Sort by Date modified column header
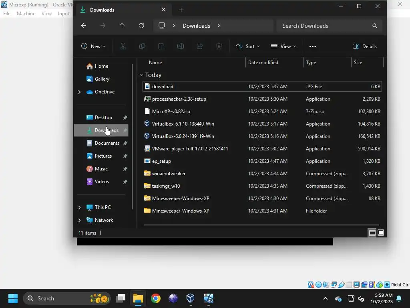Viewport: 410px width, 308px height. click(263, 63)
